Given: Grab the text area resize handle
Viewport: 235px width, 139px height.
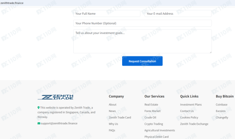Looking at the screenshot, I should coord(211,52).
